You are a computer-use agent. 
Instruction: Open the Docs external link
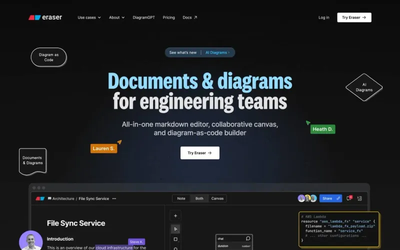pyautogui.click(x=190, y=17)
